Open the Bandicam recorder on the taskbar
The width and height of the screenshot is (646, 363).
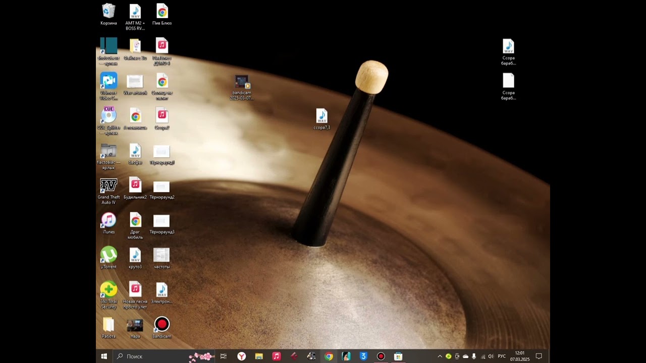point(381,356)
